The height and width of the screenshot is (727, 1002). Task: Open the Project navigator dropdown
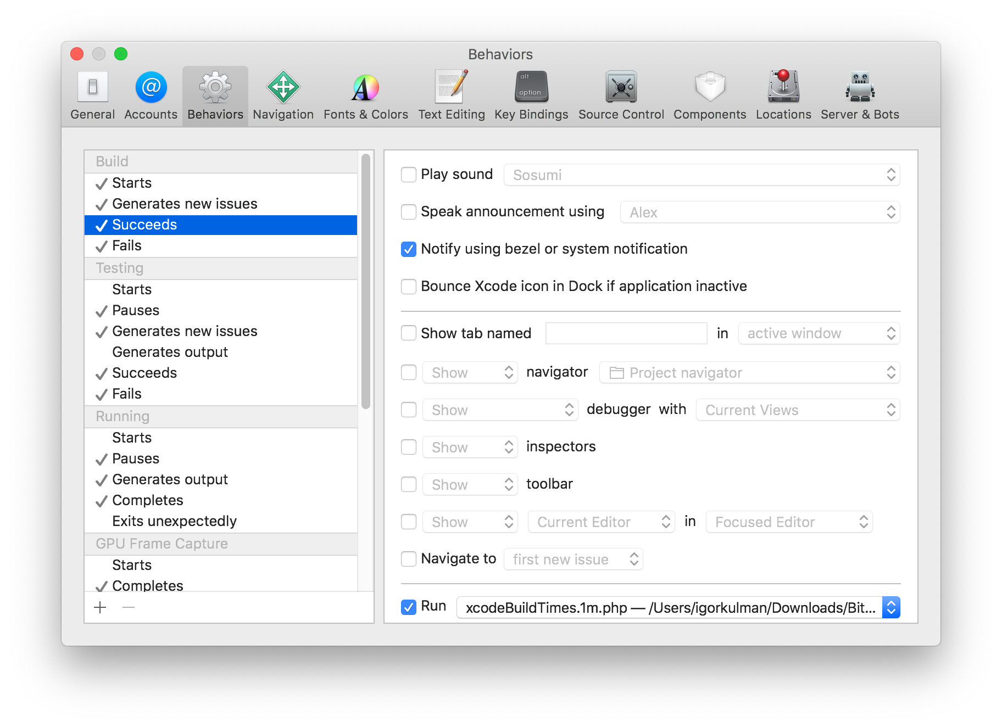pos(749,373)
